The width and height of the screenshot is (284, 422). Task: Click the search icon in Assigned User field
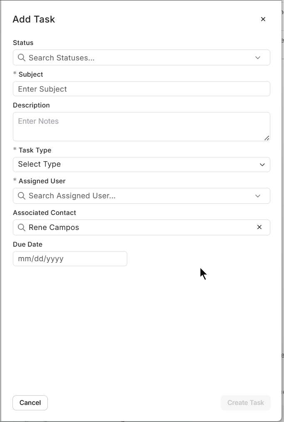click(x=21, y=196)
